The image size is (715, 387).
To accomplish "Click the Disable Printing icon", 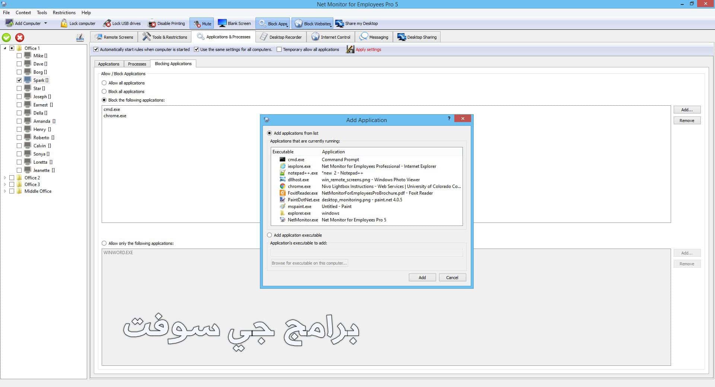I will click(152, 23).
